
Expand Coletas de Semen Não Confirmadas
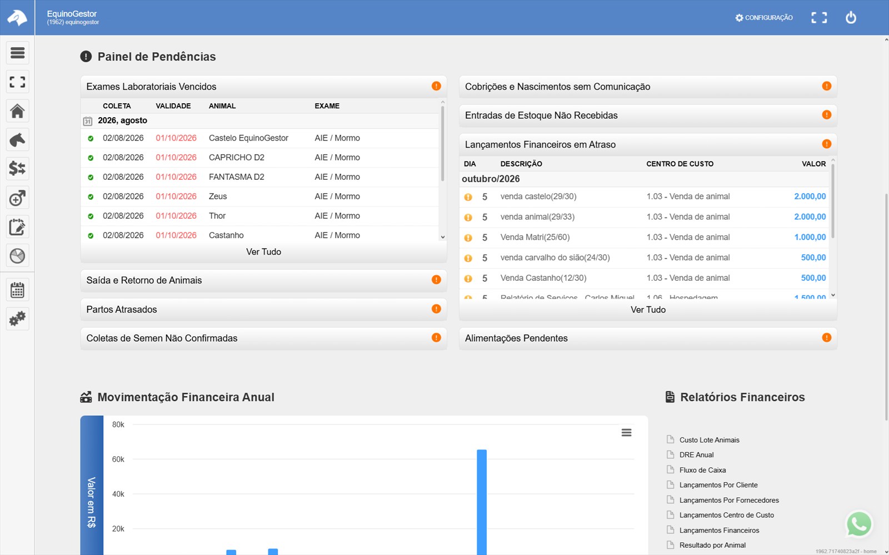[263, 338]
